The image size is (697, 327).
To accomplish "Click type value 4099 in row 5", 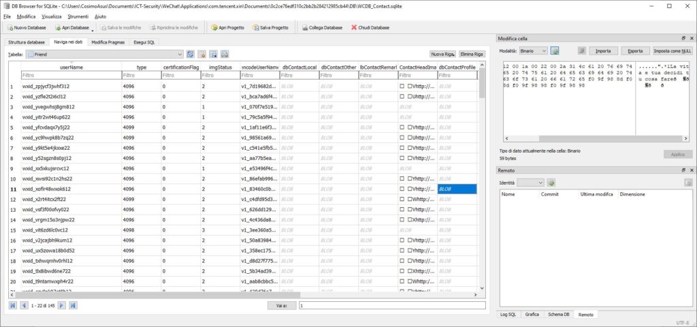I will coord(142,127).
